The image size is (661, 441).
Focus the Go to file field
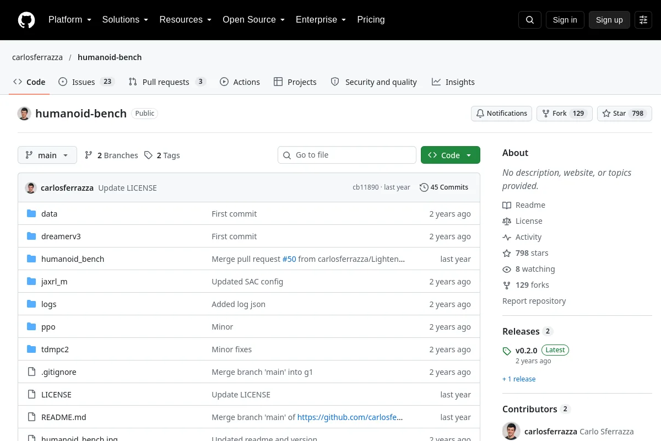[347, 155]
